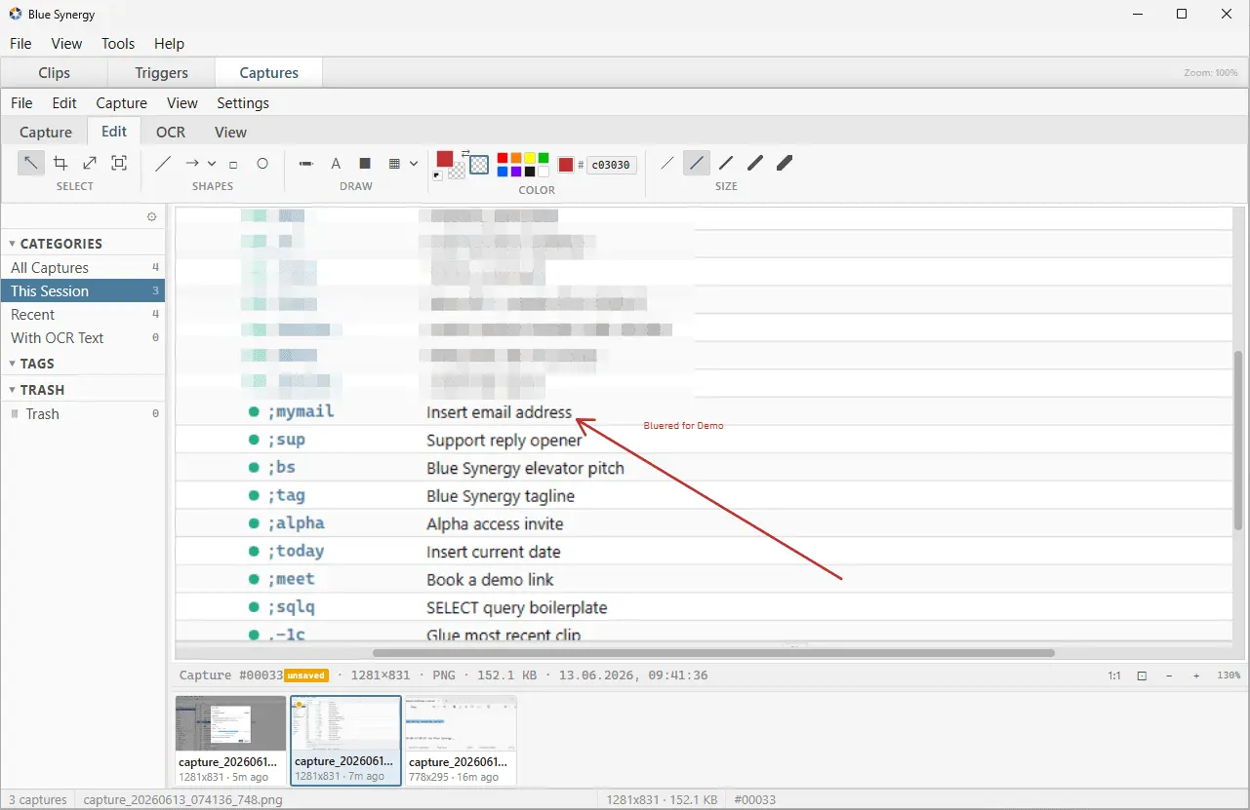Select the Text 'A' tool
Viewport: 1250px width, 810px height.
pyautogui.click(x=336, y=164)
